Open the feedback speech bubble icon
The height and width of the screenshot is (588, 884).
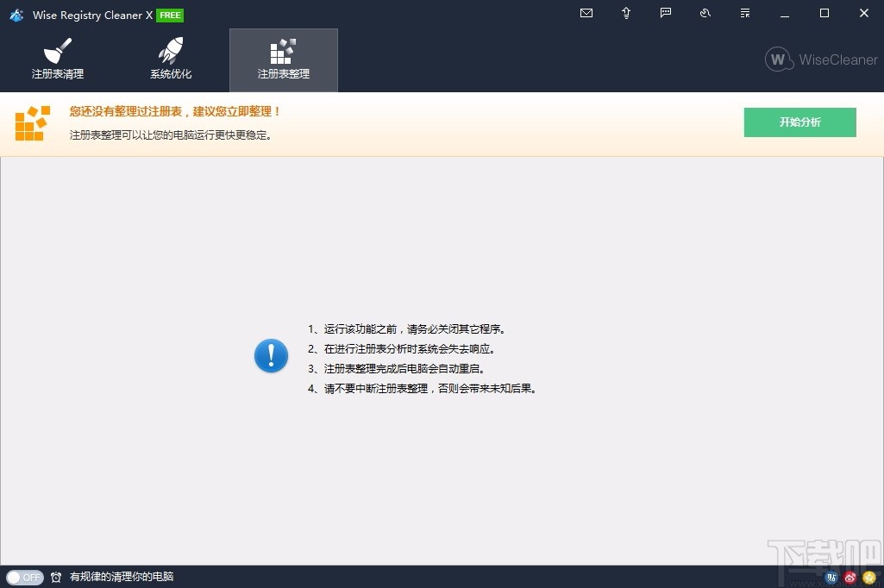(x=665, y=13)
